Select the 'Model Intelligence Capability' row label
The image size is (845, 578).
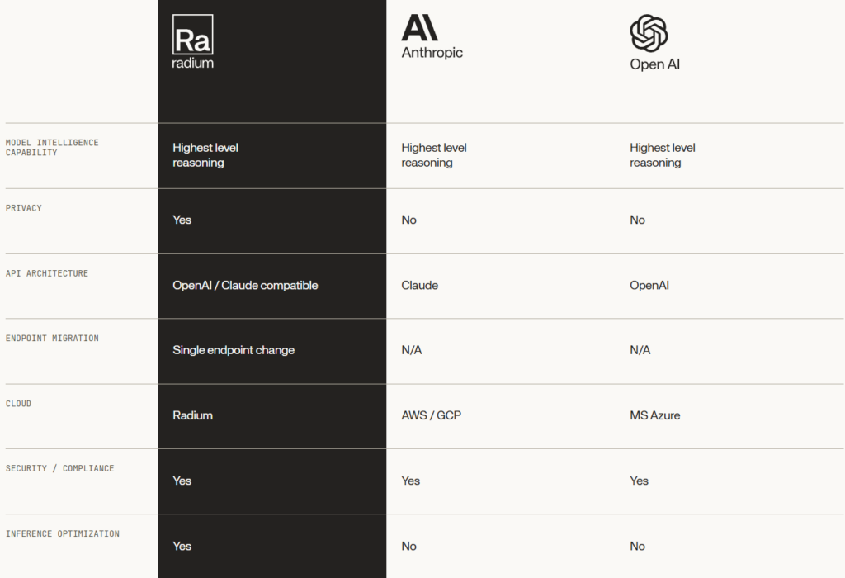tap(52, 147)
